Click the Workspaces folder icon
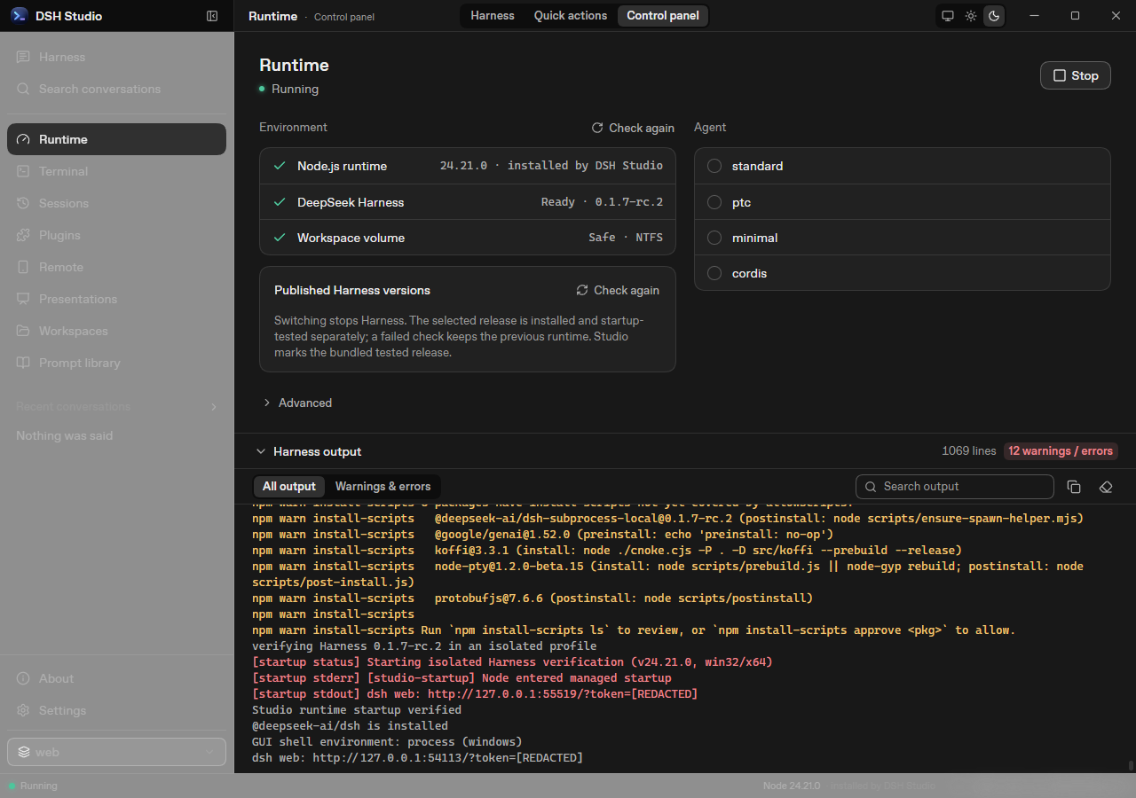Screen dimensions: 1136x798 (24, 331)
